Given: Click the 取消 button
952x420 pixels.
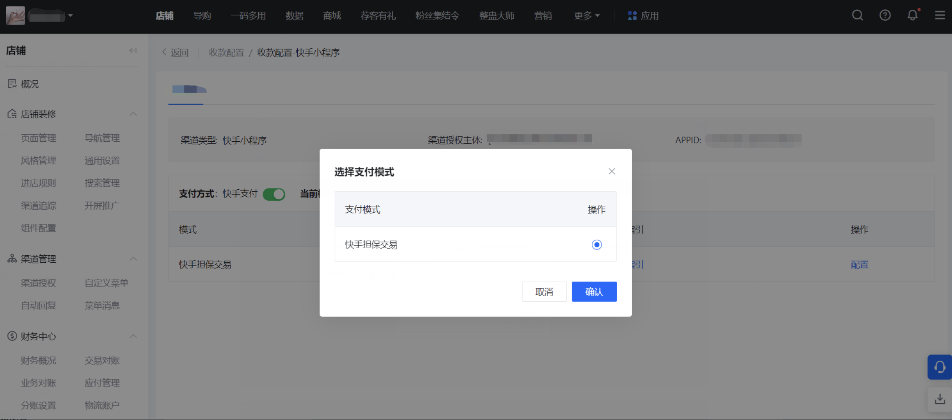Looking at the screenshot, I should point(544,292).
